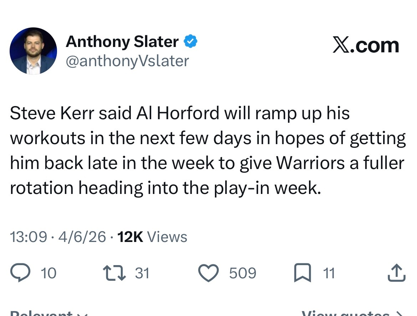Image resolution: width=417 pixels, height=316 pixels.
Task: Expand the Relevant sort dropdown
Action: tap(48, 312)
